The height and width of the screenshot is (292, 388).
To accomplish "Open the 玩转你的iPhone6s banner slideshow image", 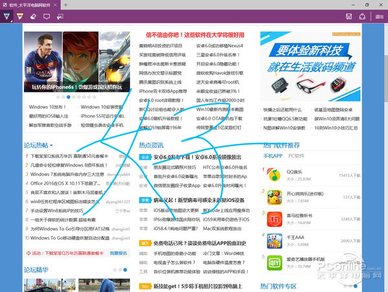I will 77,62.
